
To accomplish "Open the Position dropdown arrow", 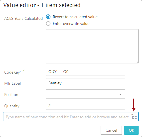I will (x=120, y=94).
